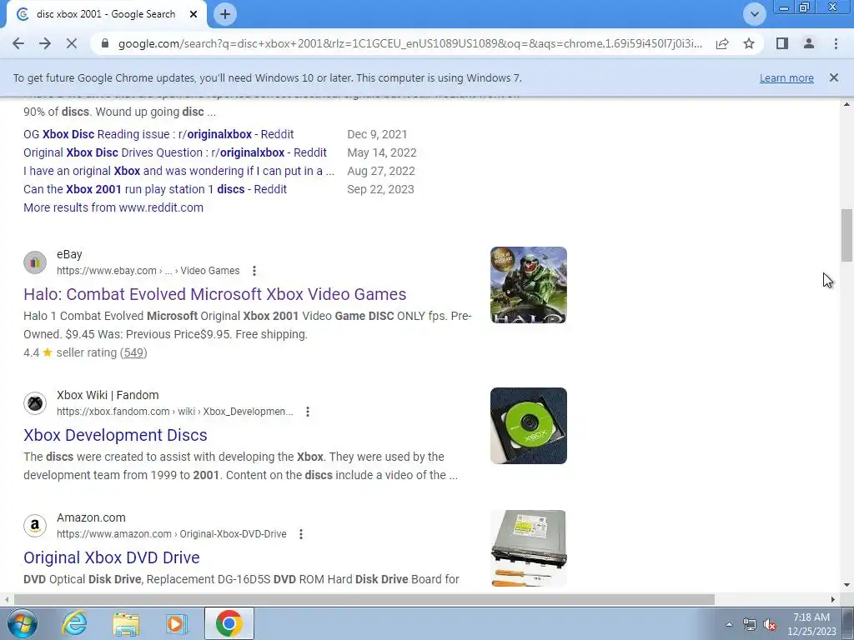Open 'More results from www.reddit.com'
Viewport: 854px width, 640px height.
[113, 207]
